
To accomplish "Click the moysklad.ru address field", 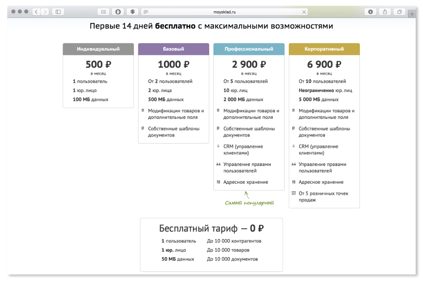I will 225,12.
